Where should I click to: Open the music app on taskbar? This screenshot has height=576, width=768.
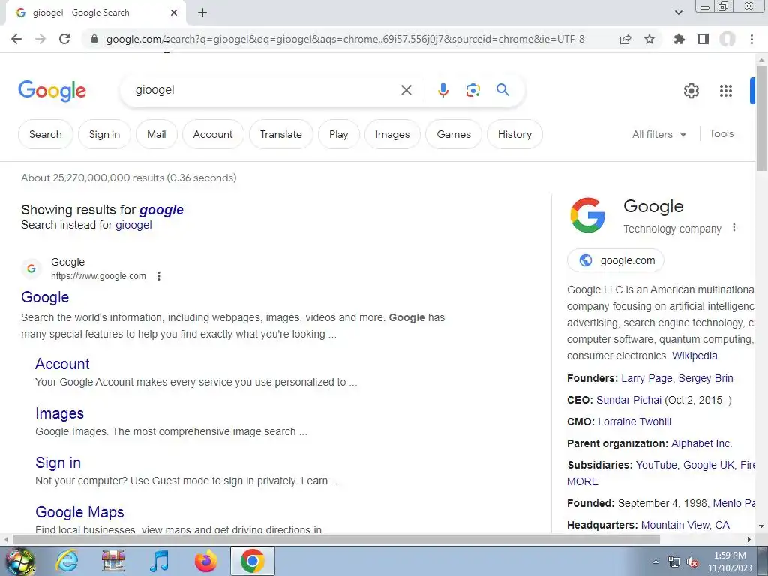point(159,561)
